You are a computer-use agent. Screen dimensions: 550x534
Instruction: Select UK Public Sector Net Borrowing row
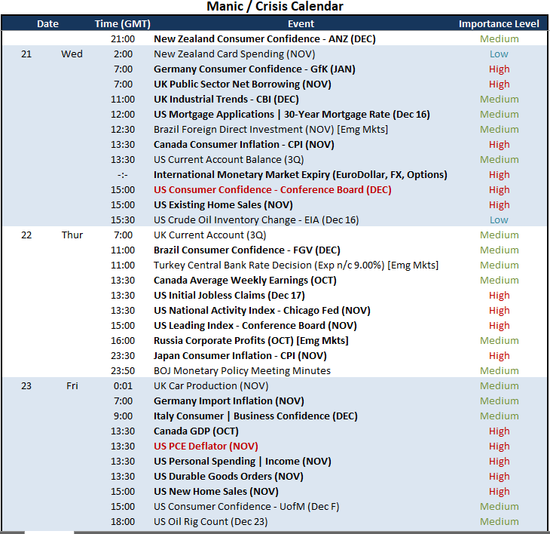[275, 84]
